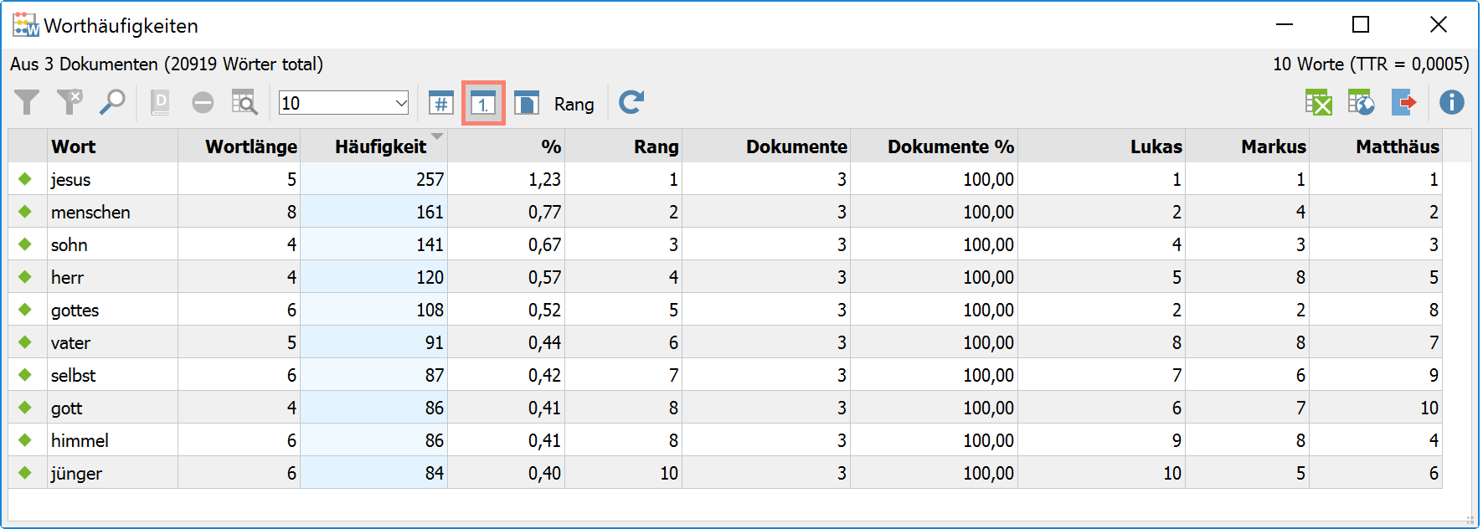Click the refresh arrow icon

click(631, 103)
